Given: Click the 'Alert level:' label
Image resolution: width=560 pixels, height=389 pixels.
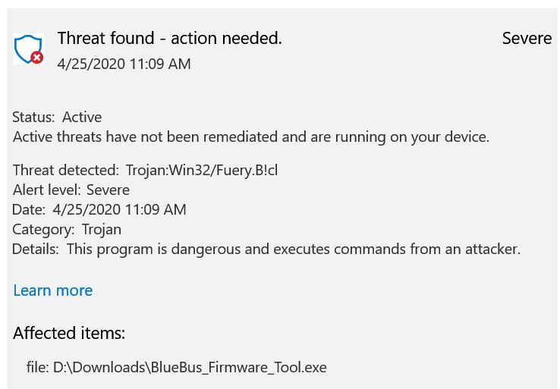Looking at the screenshot, I should point(46,190).
